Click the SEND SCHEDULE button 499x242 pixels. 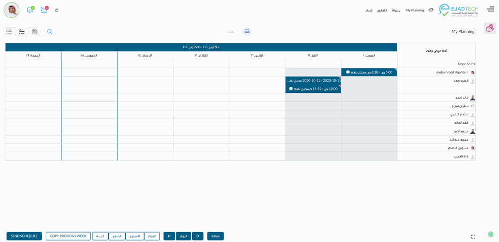tap(24, 236)
